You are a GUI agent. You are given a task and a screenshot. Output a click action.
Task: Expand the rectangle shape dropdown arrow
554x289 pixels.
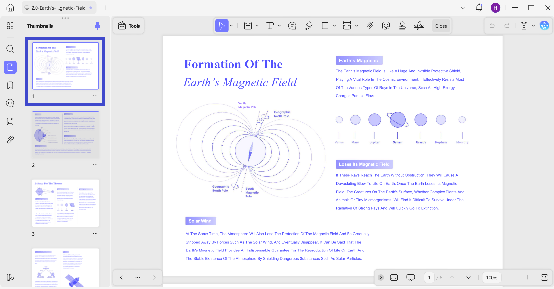point(334,26)
